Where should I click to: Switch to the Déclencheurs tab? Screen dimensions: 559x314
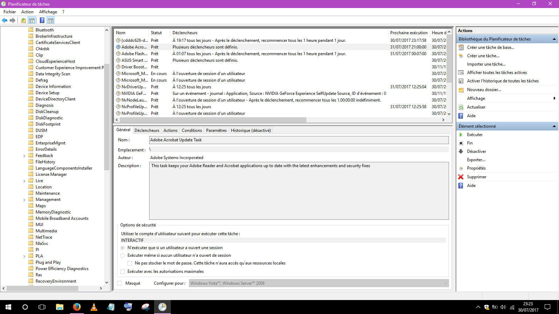click(147, 130)
